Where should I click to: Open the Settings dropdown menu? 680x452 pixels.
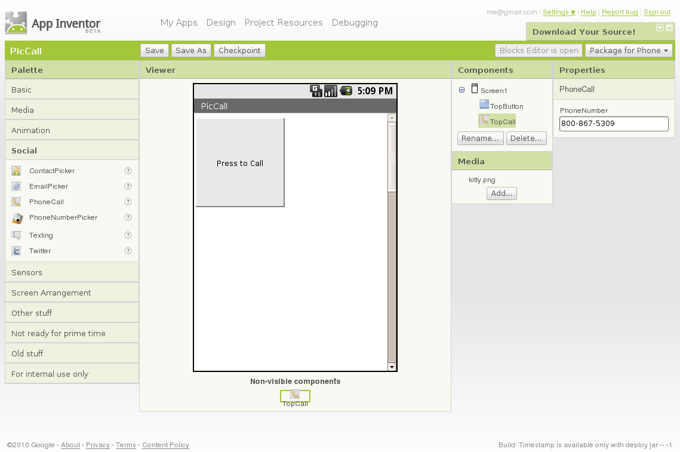(559, 13)
